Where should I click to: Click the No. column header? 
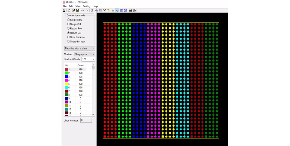[x=69, y=65]
